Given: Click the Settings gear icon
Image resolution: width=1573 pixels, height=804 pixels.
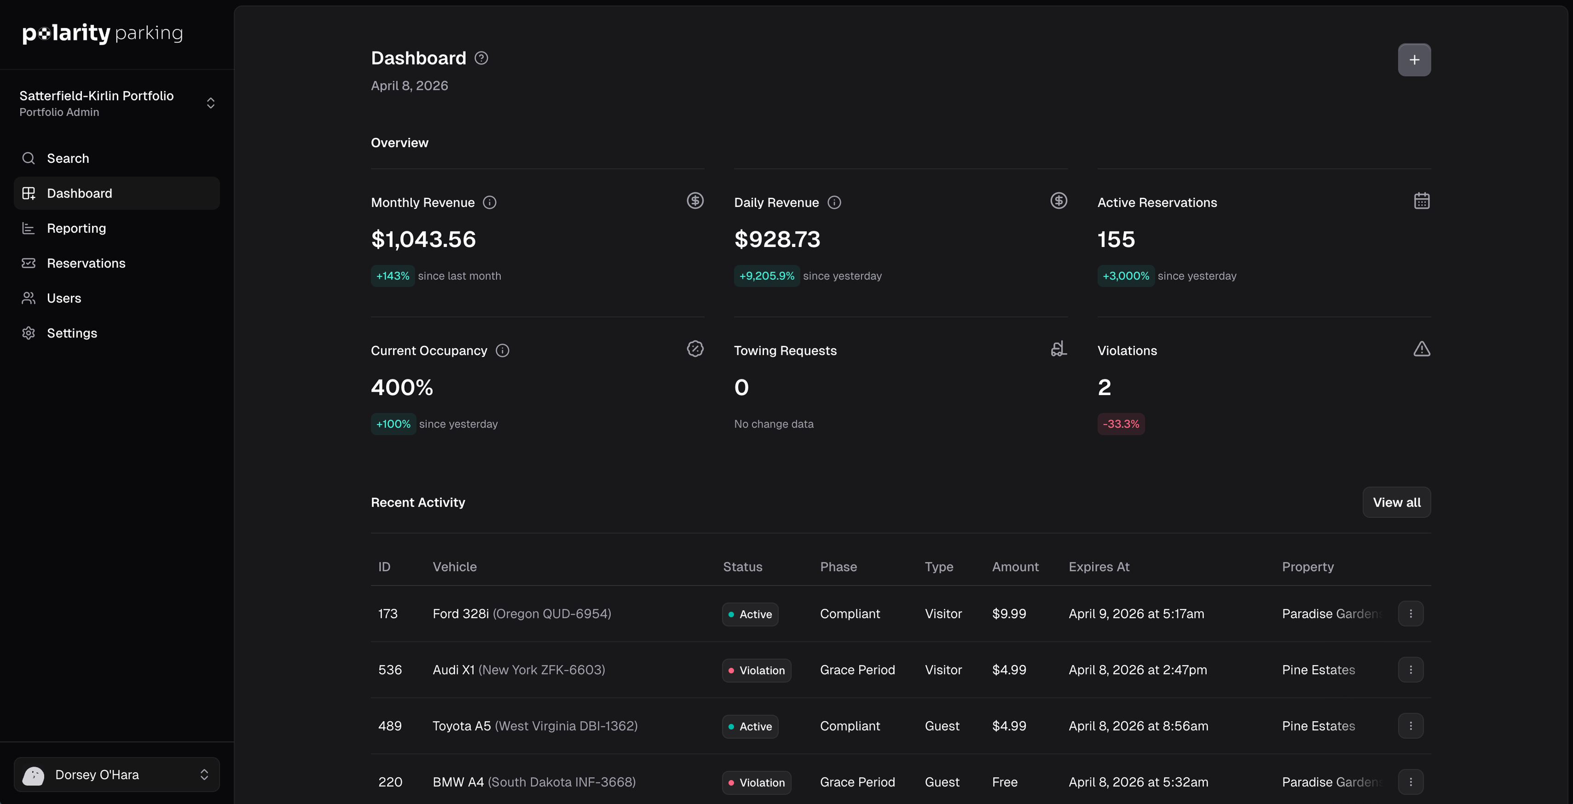Looking at the screenshot, I should point(29,333).
